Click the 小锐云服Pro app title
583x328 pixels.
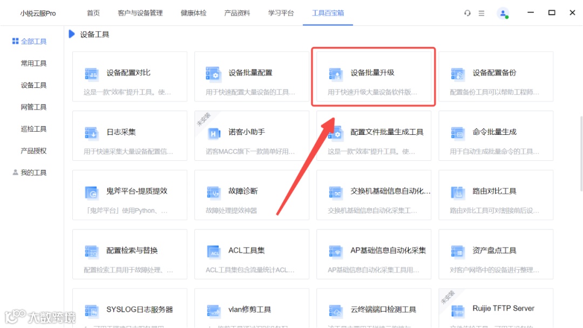click(x=38, y=13)
